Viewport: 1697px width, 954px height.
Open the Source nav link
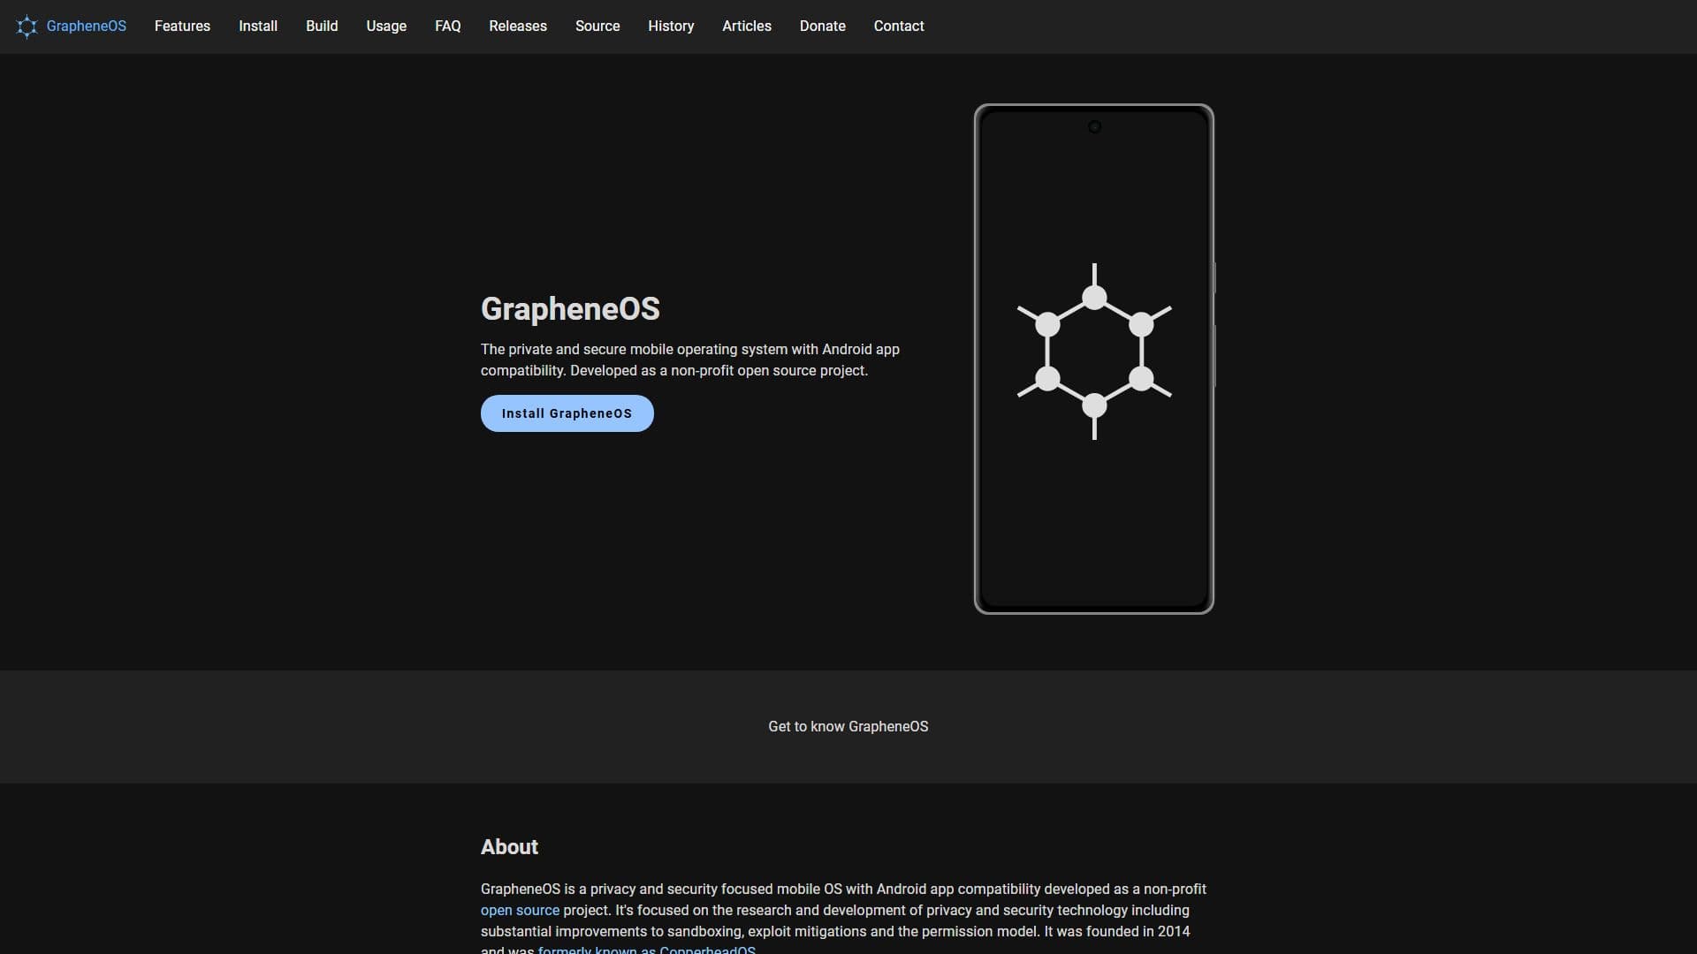597,26
